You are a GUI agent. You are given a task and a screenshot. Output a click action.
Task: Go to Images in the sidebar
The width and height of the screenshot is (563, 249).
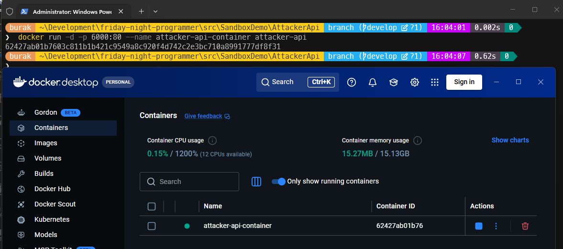[x=45, y=143]
